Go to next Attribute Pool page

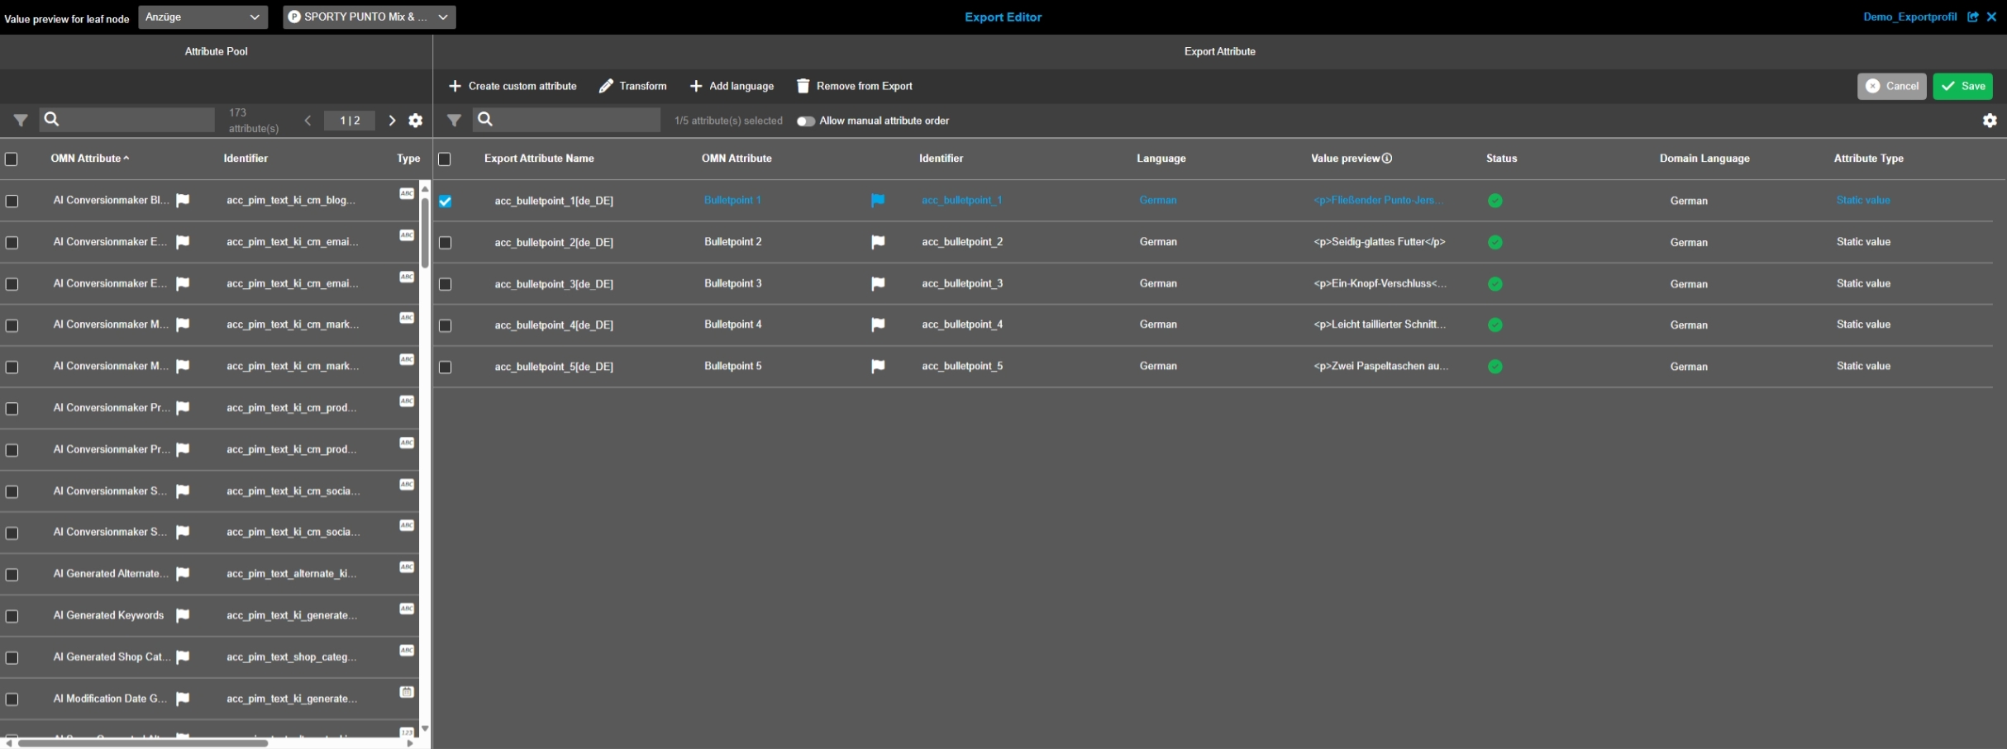[x=392, y=121]
